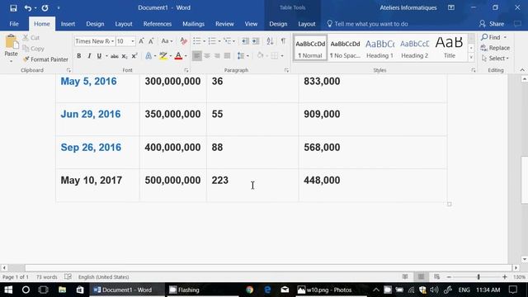Toggle Show/Hide paragraph marks
This screenshot has height=297, width=528.
[x=283, y=41]
